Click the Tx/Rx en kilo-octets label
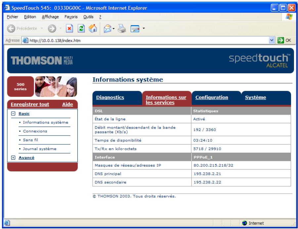298x229 pixels. click(115, 149)
